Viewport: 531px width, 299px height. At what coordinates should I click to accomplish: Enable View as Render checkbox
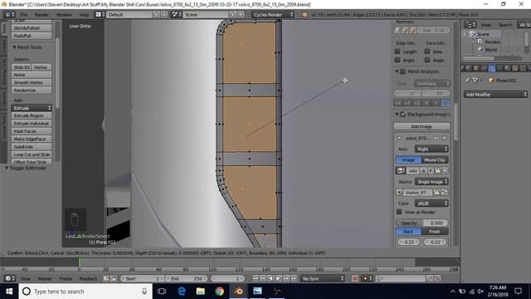[x=400, y=212]
